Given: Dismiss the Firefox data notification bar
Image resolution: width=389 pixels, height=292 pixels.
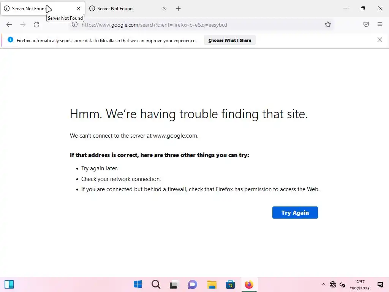Looking at the screenshot, I should click(x=380, y=40).
